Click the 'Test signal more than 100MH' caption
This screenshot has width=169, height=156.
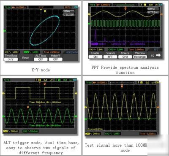click(116, 145)
